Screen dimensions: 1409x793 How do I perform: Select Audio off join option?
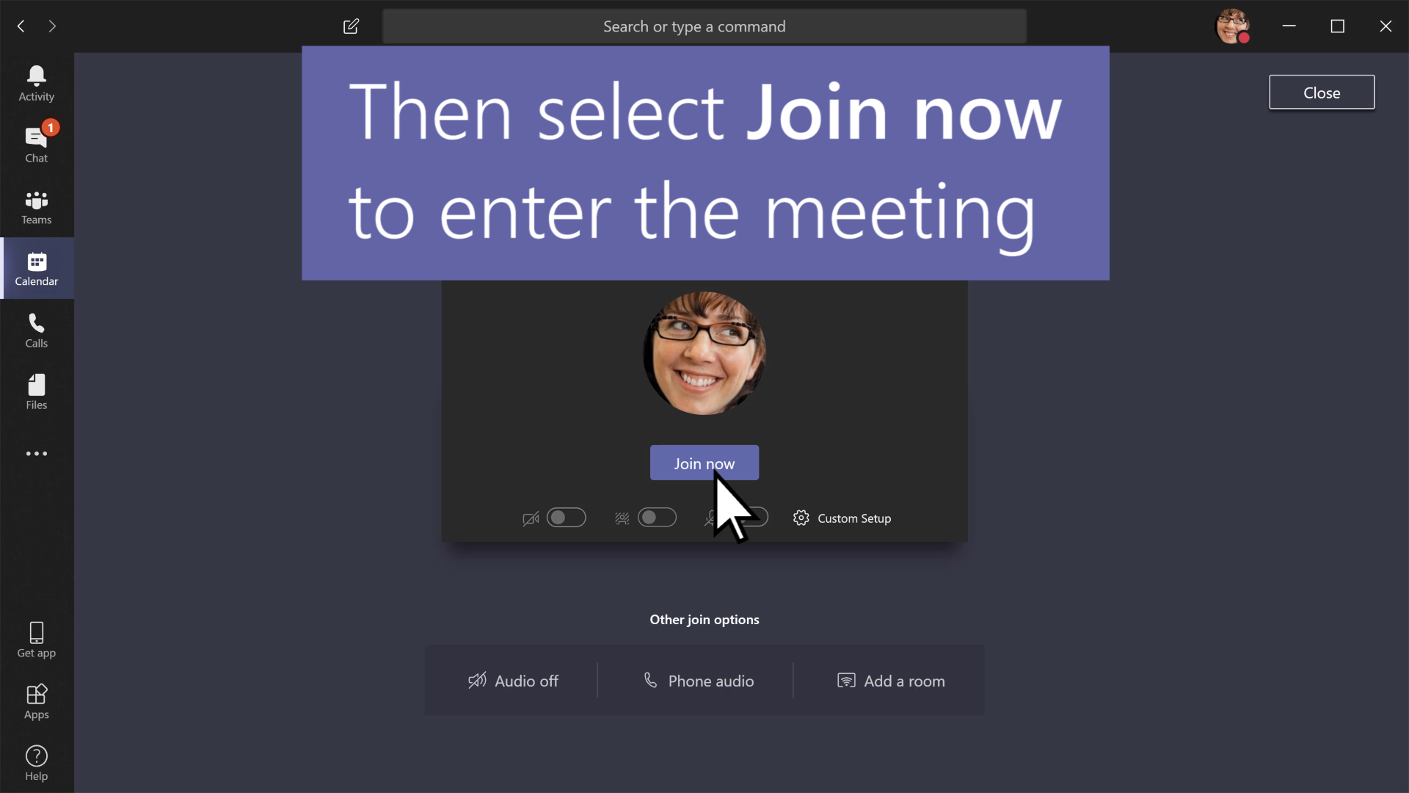(513, 681)
